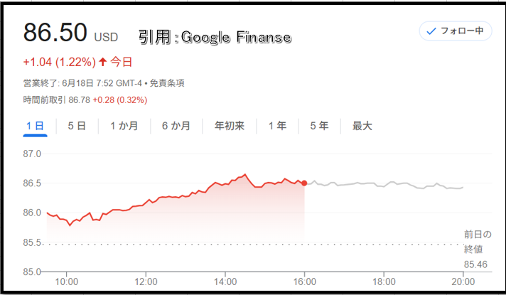Click the 86.50 price figure
506x295 pixels.
[x=55, y=33]
